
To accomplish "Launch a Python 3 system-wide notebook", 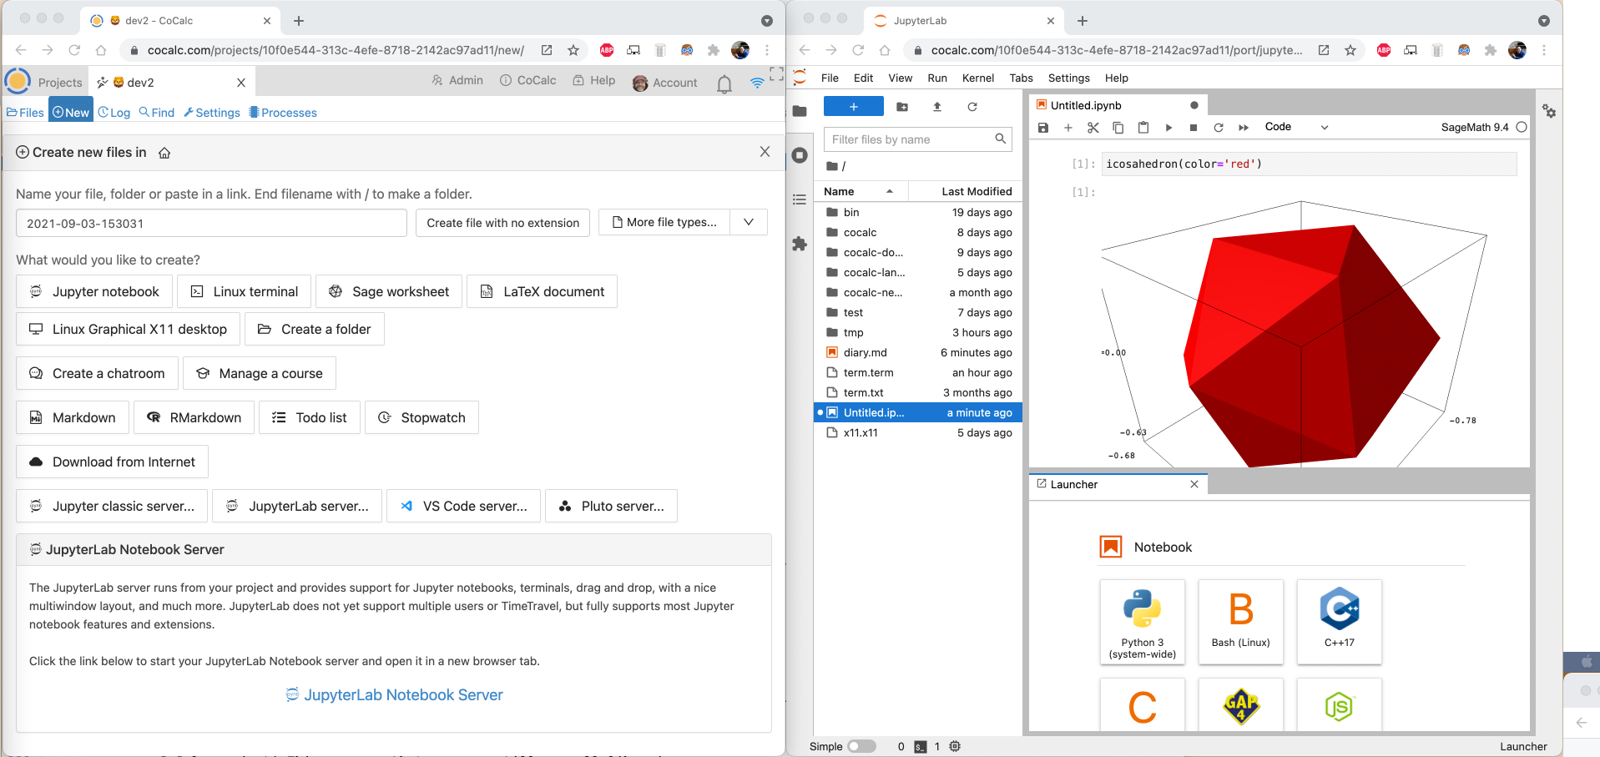I will pyautogui.click(x=1142, y=622).
